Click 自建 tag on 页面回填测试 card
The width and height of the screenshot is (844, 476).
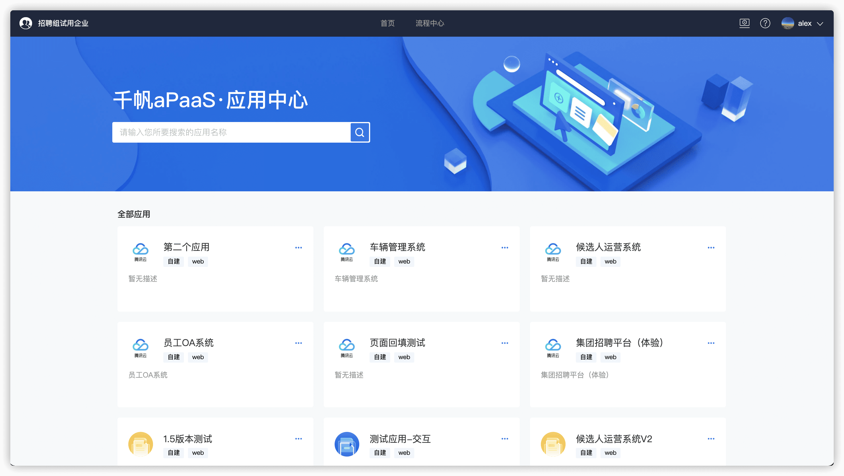(380, 357)
